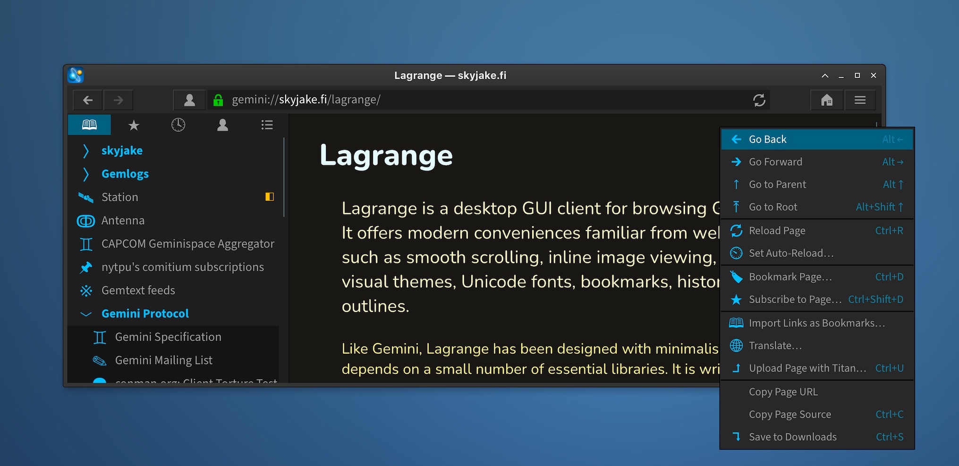Image resolution: width=959 pixels, height=466 pixels.
Task: Select Translate… menu entry
Action: tap(817, 346)
